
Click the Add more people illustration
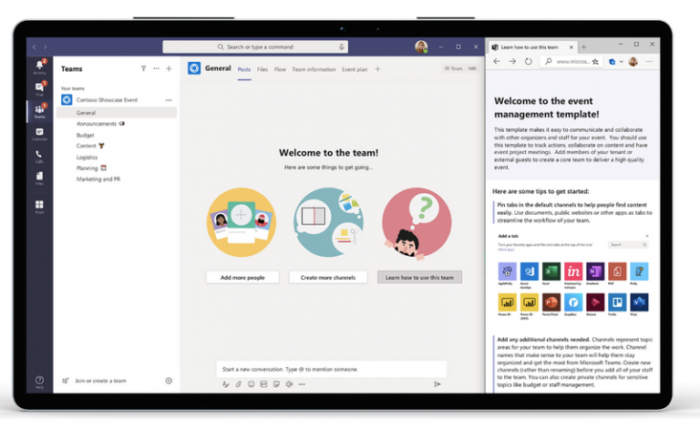[x=242, y=222]
